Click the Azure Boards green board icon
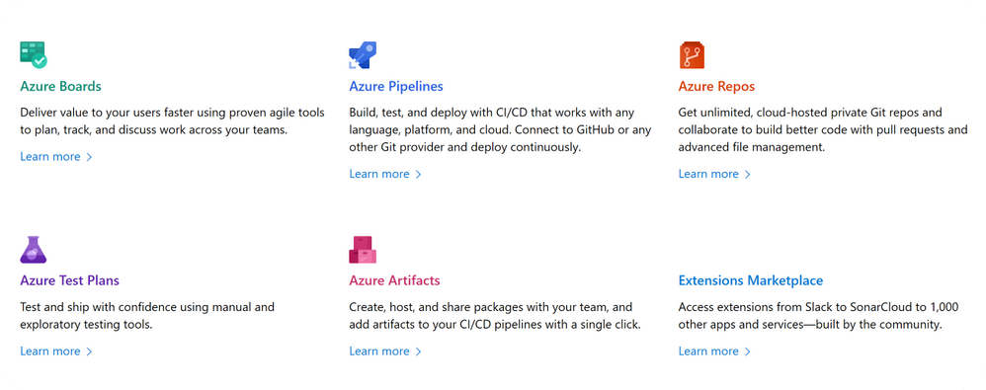Viewport: 986px width, 390px height. pos(34,54)
